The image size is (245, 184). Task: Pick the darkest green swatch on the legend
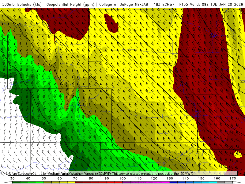[16, 182]
